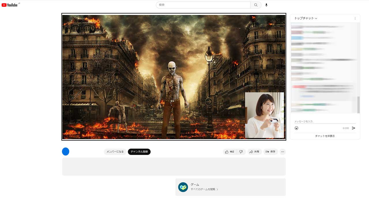Screen dimensions: 369x207
Task: Dislike the video with the thumbs-down icon
Action: coord(241,152)
